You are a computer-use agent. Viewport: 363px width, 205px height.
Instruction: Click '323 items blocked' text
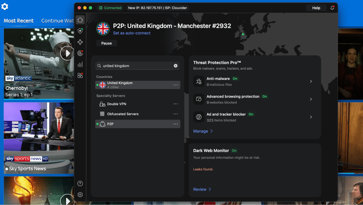221,120
